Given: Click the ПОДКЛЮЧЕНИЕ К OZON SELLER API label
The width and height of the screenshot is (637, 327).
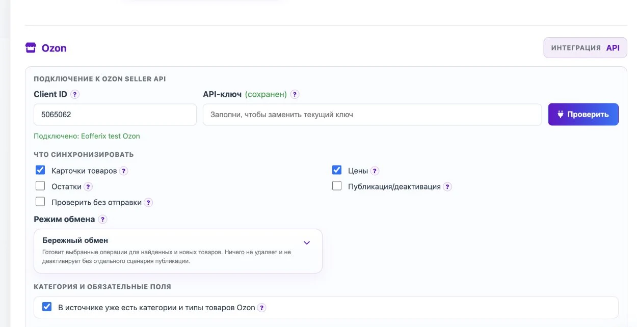Looking at the screenshot, I should pyautogui.click(x=100, y=79).
